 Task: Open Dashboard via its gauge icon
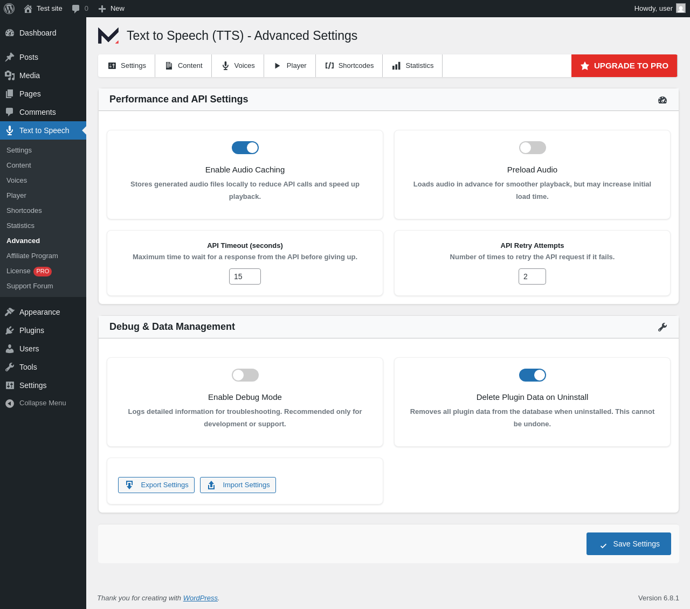click(10, 33)
